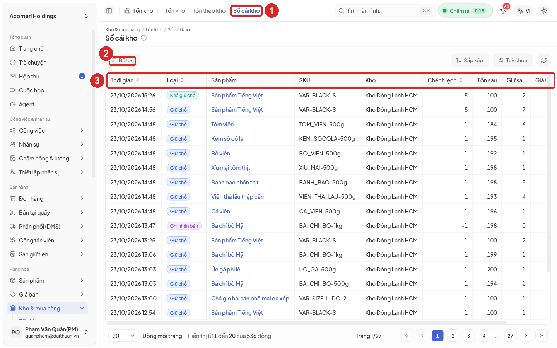Click Tìm màn hình search field
Image resolution: width=557 pixels, height=348 pixels.
tap(385, 11)
